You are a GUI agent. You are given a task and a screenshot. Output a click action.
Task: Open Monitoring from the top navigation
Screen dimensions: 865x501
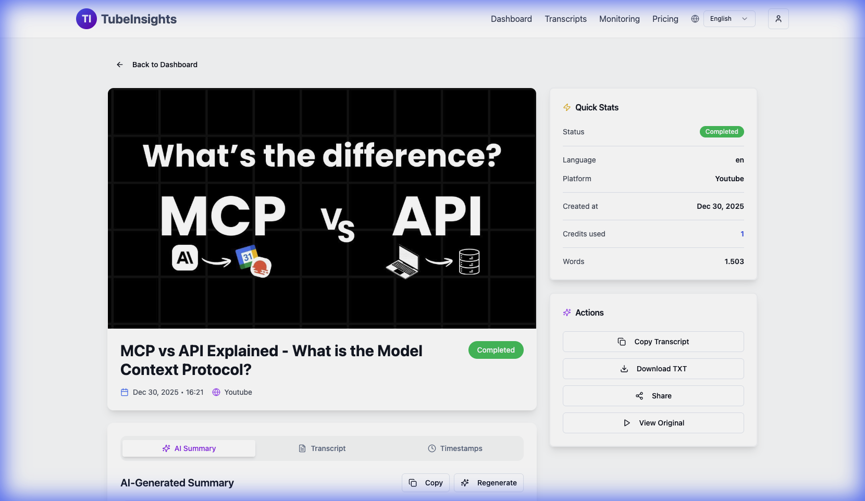click(619, 19)
